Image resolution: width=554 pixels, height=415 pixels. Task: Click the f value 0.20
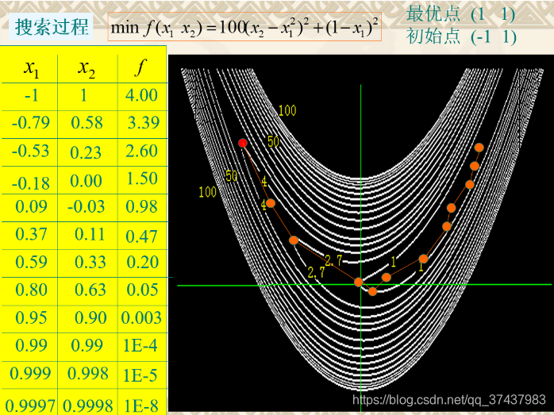coord(142,262)
